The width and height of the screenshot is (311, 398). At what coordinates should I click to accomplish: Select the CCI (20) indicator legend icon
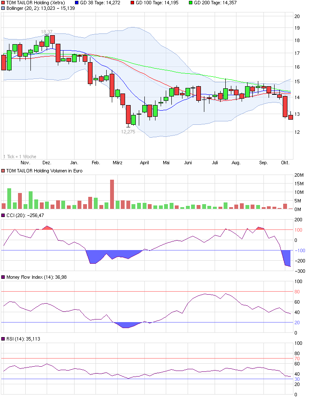[x=3, y=215]
